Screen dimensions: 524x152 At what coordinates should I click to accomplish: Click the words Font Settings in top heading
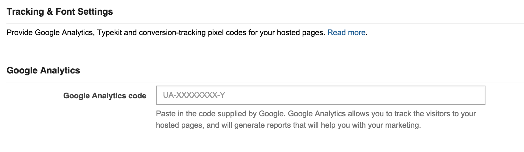pos(84,12)
